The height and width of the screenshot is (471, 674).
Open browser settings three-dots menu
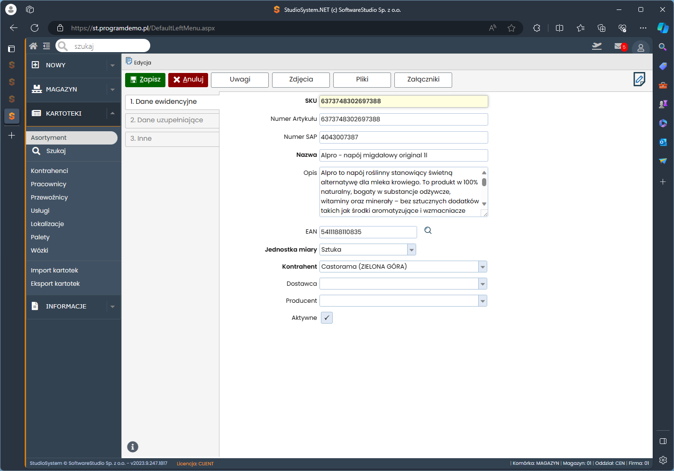pyautogui.click(x=643, y=28)
